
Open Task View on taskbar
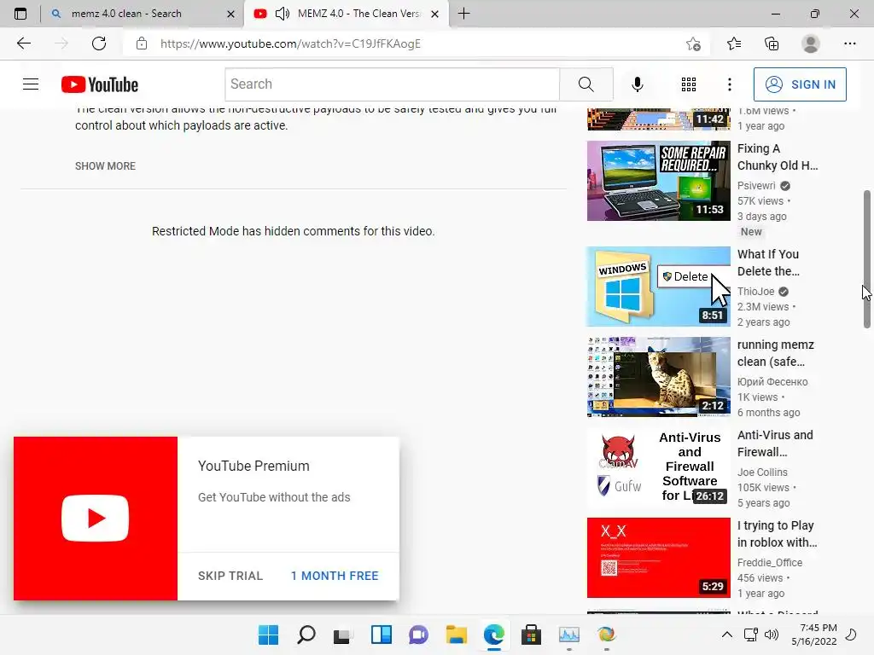coord(342,635)
